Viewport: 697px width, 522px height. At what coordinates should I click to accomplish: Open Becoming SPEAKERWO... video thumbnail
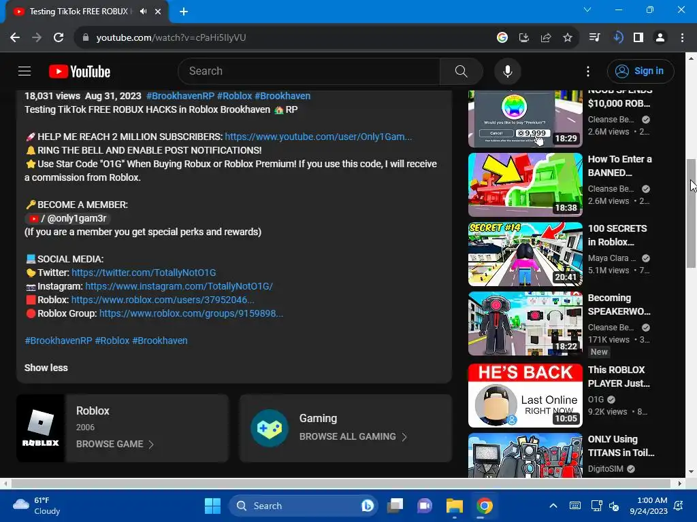click(525, 324)
